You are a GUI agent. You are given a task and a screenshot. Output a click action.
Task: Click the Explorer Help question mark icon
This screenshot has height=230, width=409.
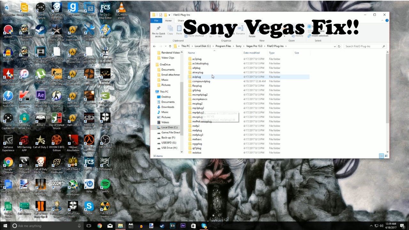[x=387, y=20]
